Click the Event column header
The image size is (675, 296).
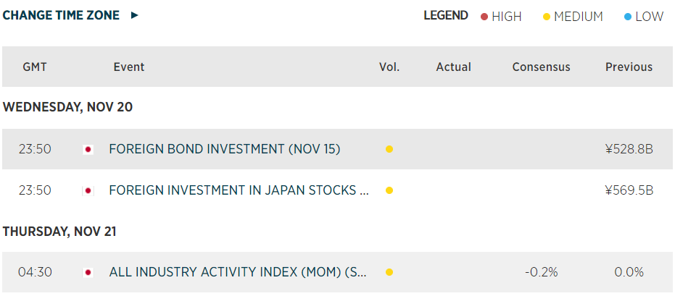click(129, 67)
